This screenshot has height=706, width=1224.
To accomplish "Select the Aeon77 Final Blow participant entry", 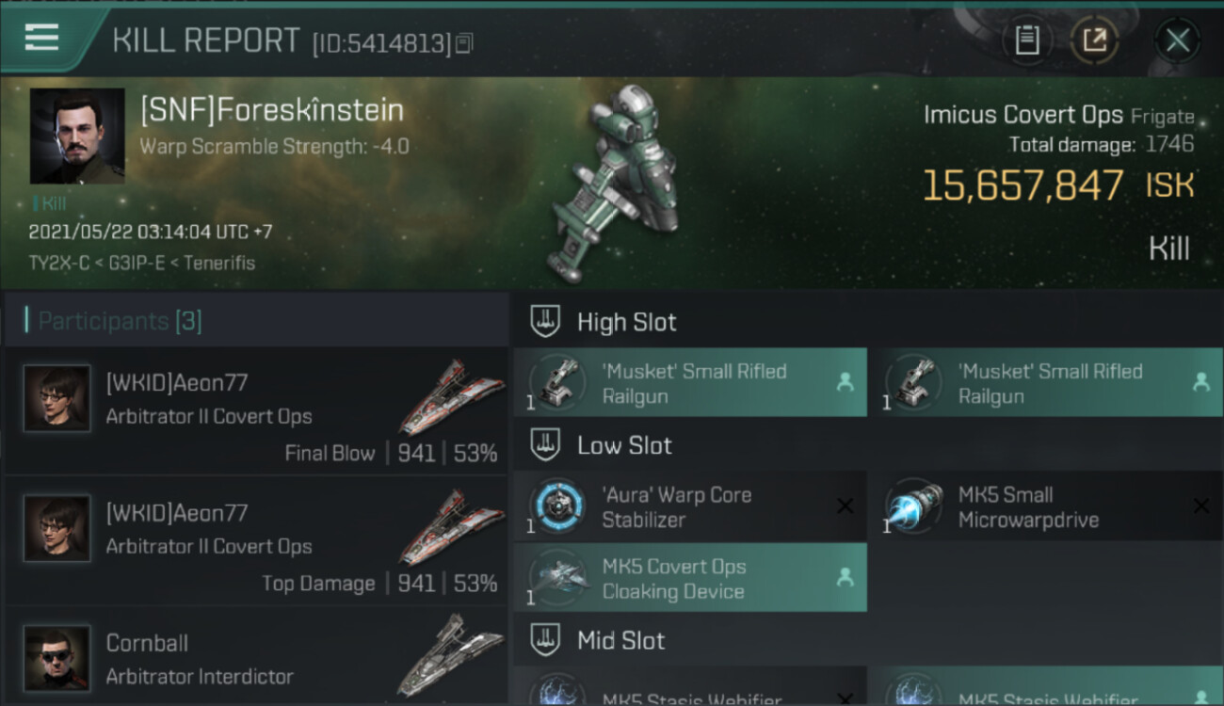I will [256, 411].
